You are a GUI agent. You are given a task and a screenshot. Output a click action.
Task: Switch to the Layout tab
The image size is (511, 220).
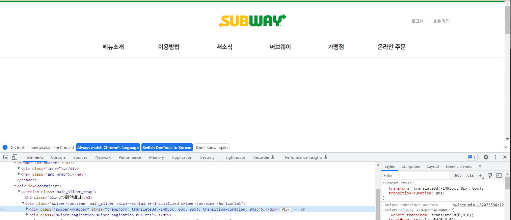(x=433, y=166)
